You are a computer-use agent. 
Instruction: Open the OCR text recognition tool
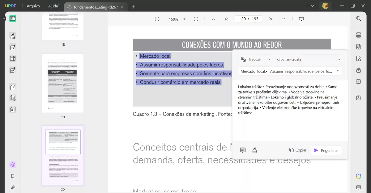coord(358,35)
